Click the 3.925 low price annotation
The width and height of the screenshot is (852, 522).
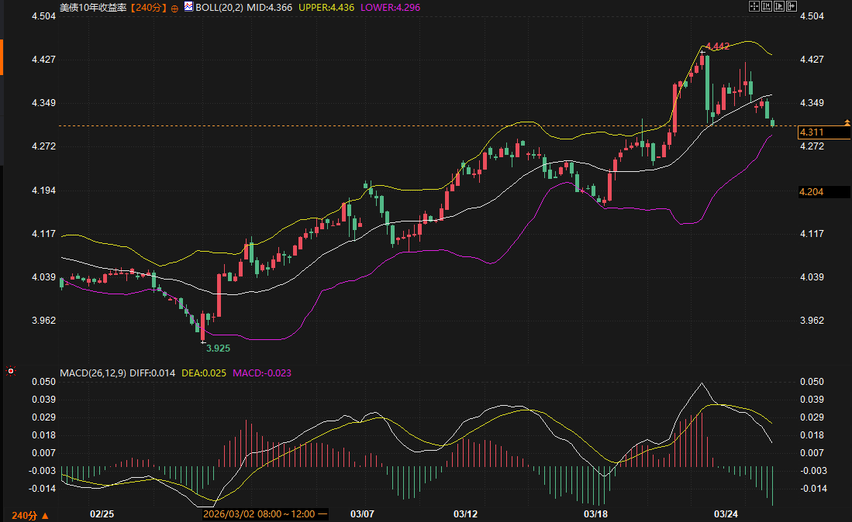(218, 349)
